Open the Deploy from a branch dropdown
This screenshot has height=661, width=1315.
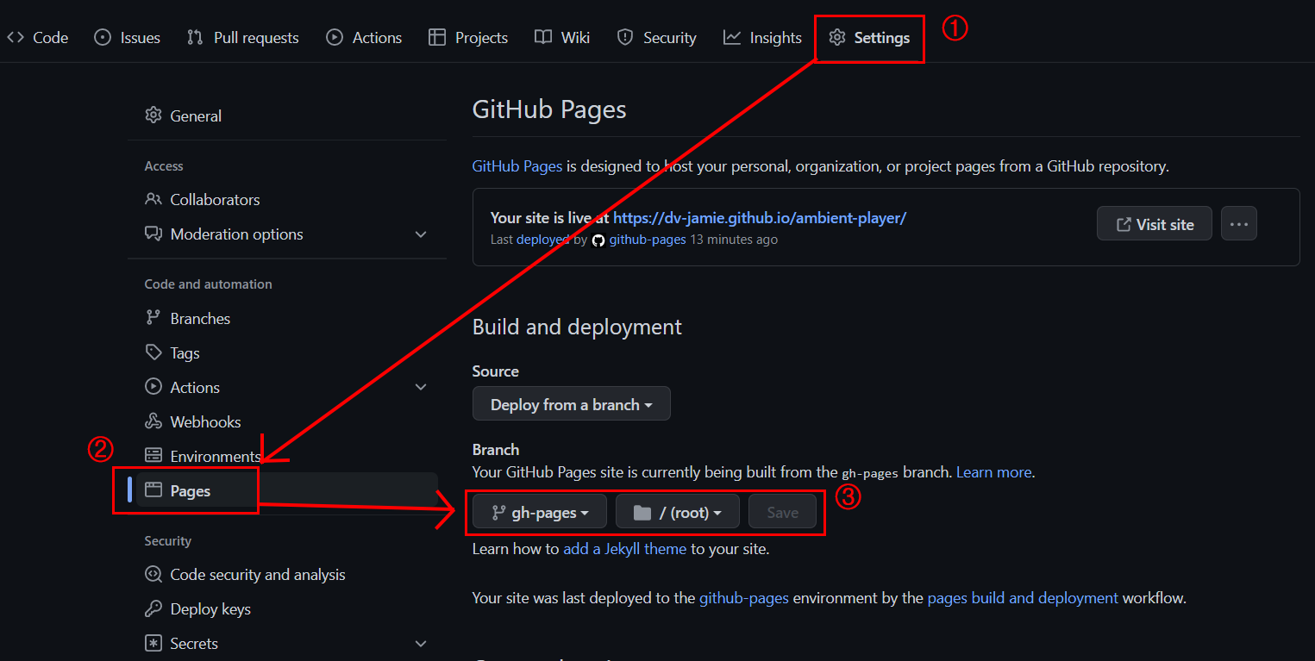(571, 404)
